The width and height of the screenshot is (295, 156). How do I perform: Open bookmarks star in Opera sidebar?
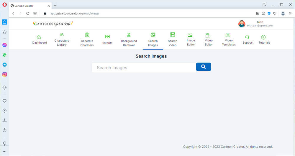tap(4, 32)
